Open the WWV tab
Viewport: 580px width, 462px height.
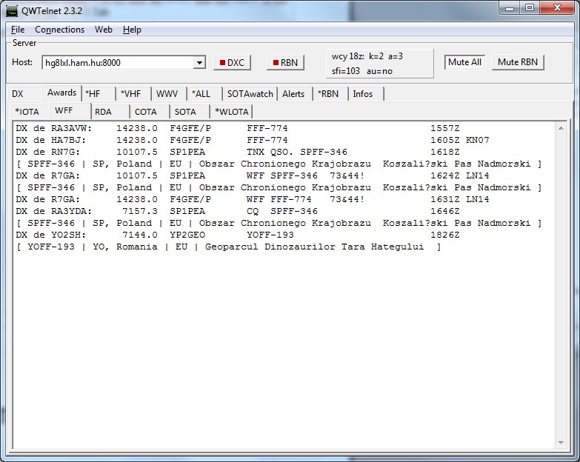point(167,94)
